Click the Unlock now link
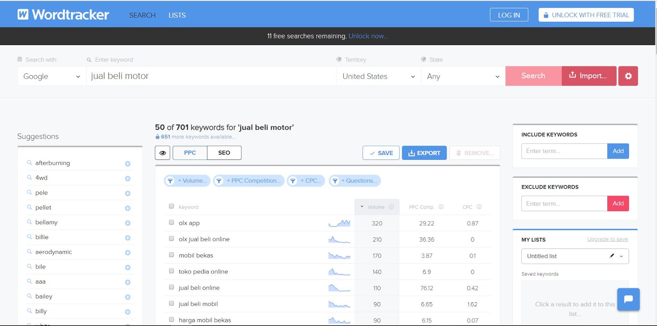 coord(368,36)
